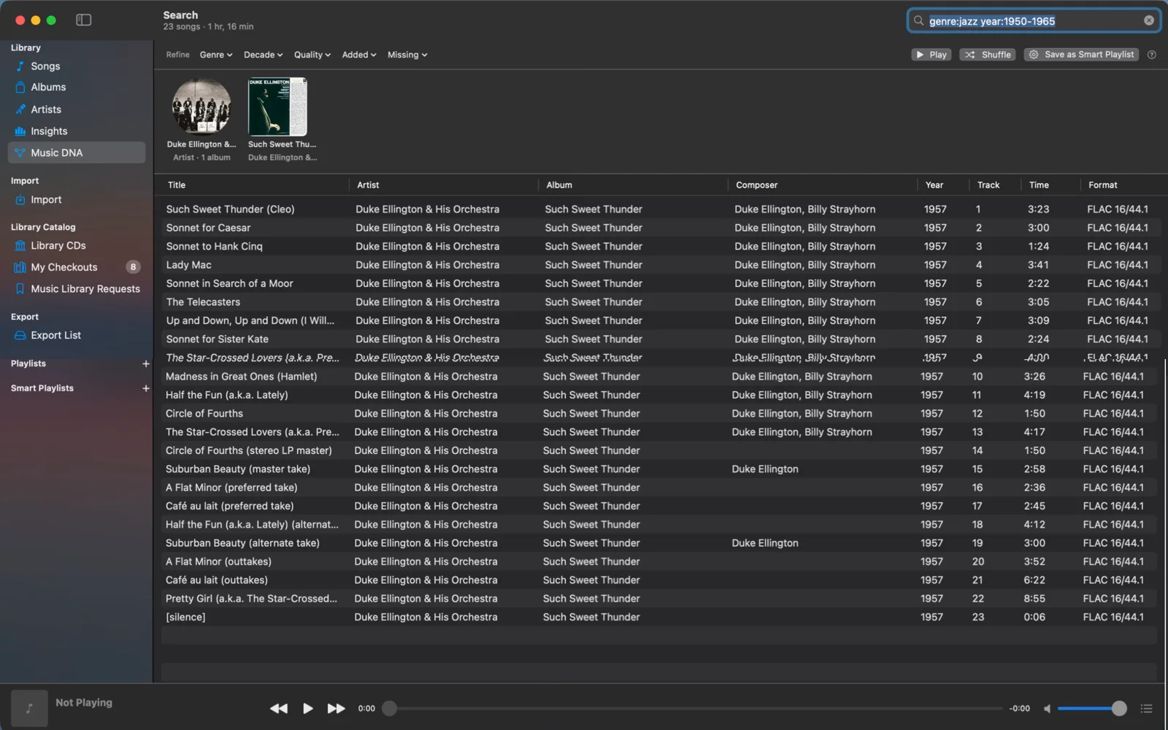This screenshot has width=1168, height=730.
Task: Select Madness in Great Ones (Hamlet)
Action: point(658,377)
